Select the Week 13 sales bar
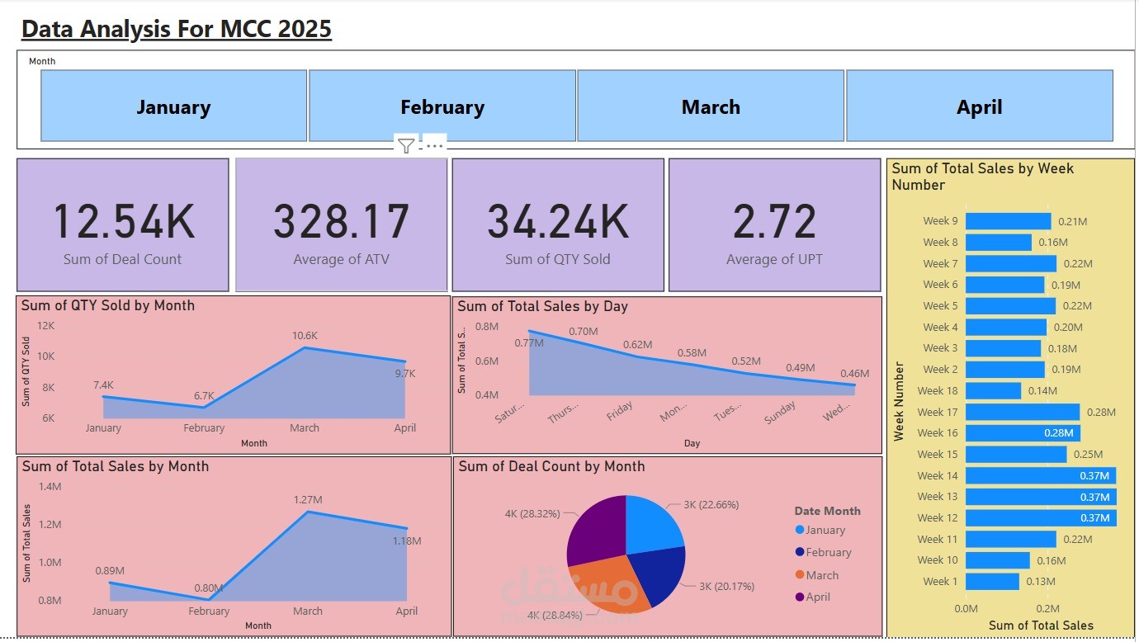The height and width of the screenshot is (642, 1139). tap(1041, 496)
